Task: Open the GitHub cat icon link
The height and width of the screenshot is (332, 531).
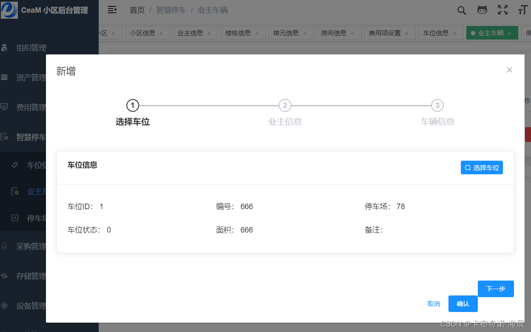Action: (x=482, y=10)
